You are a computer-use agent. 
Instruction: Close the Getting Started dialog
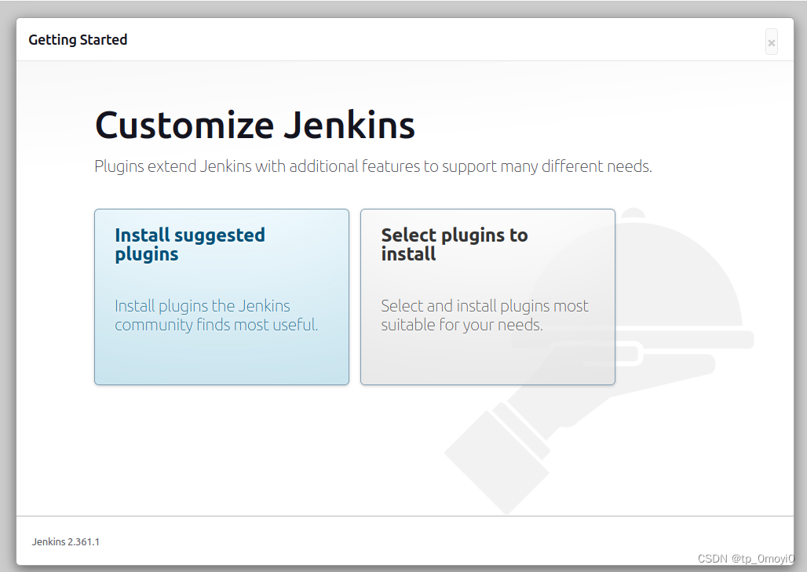click(x=771, y=42)
